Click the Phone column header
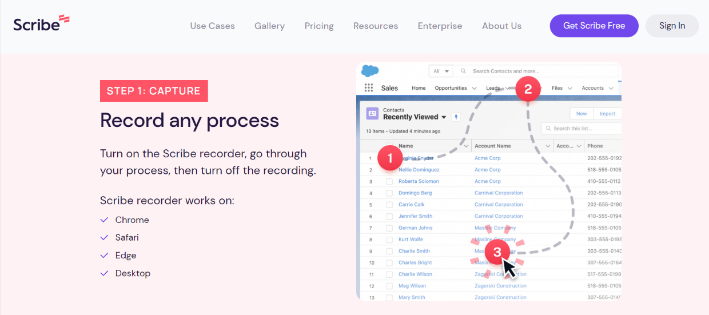Screen dimensions: 709x315 [595, 146]
